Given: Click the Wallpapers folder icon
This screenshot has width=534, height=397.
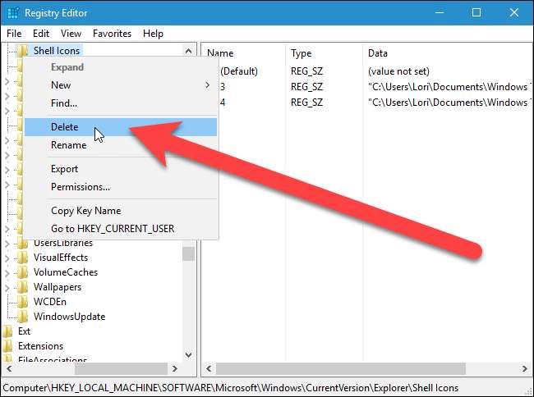Looking at the screenshot, I should (22, 287).
